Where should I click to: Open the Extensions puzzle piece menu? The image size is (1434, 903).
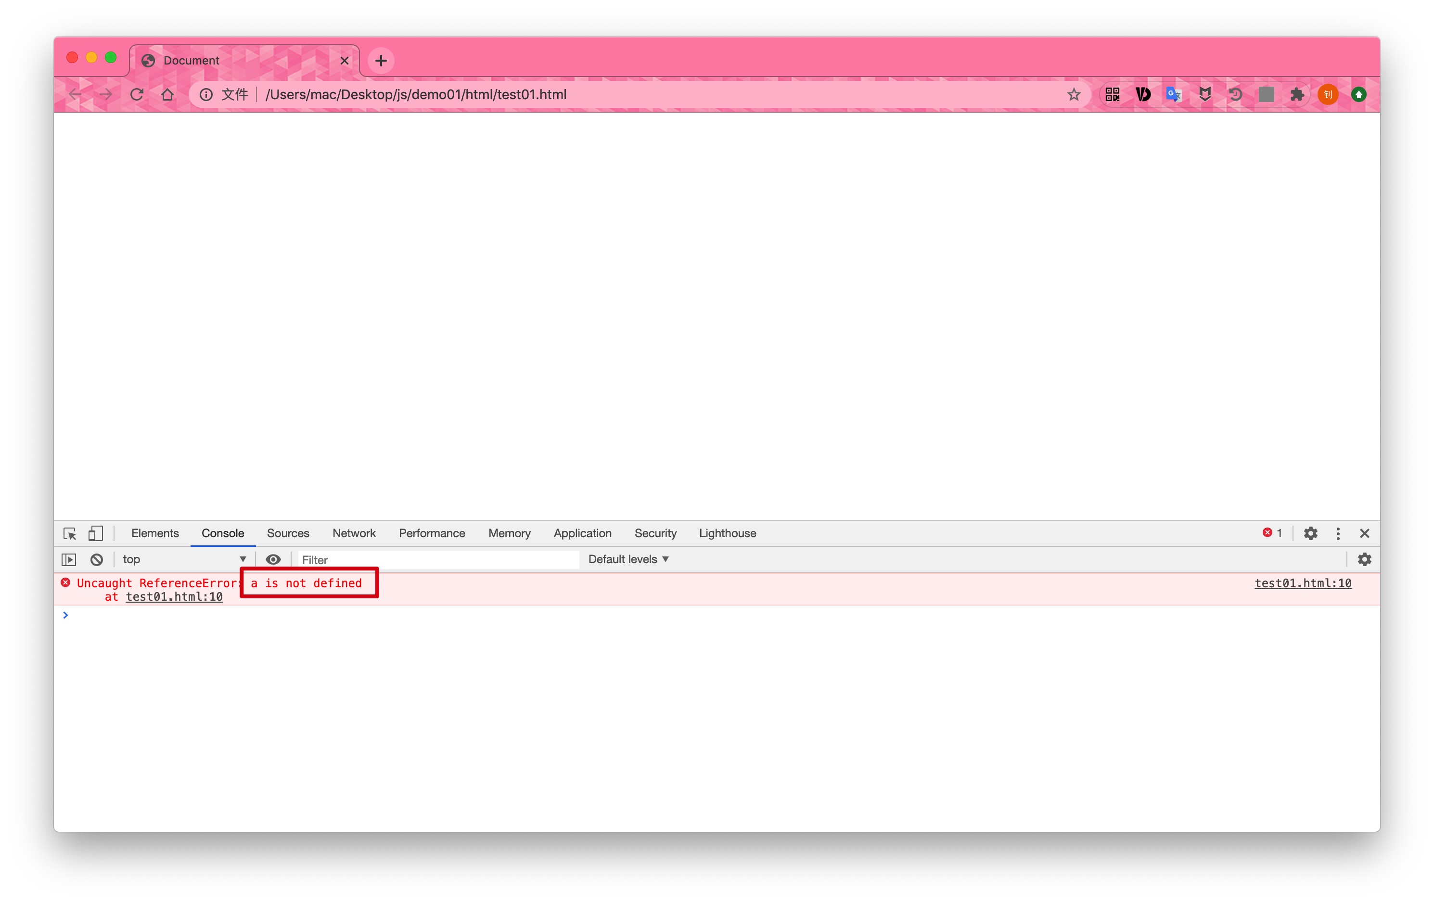1296,94
